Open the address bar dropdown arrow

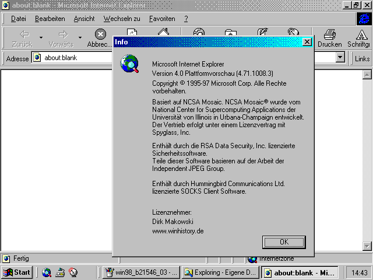pos(340,57)
